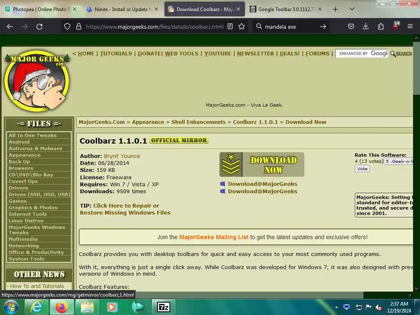The height and width of the screenshot is (315, 420).
Task: Bookmark this page with the star
Action: pos(242,27)
